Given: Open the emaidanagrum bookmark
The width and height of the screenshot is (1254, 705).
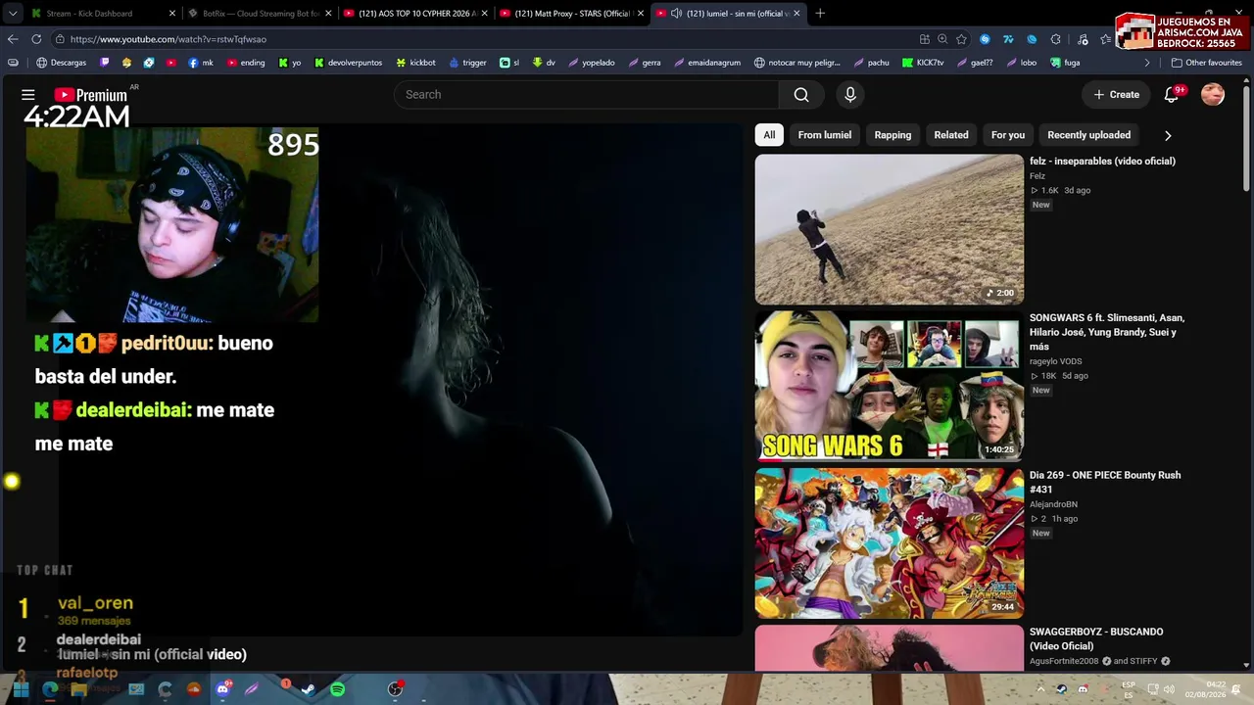Looking at the screenshot, I should tap(706, 63).
